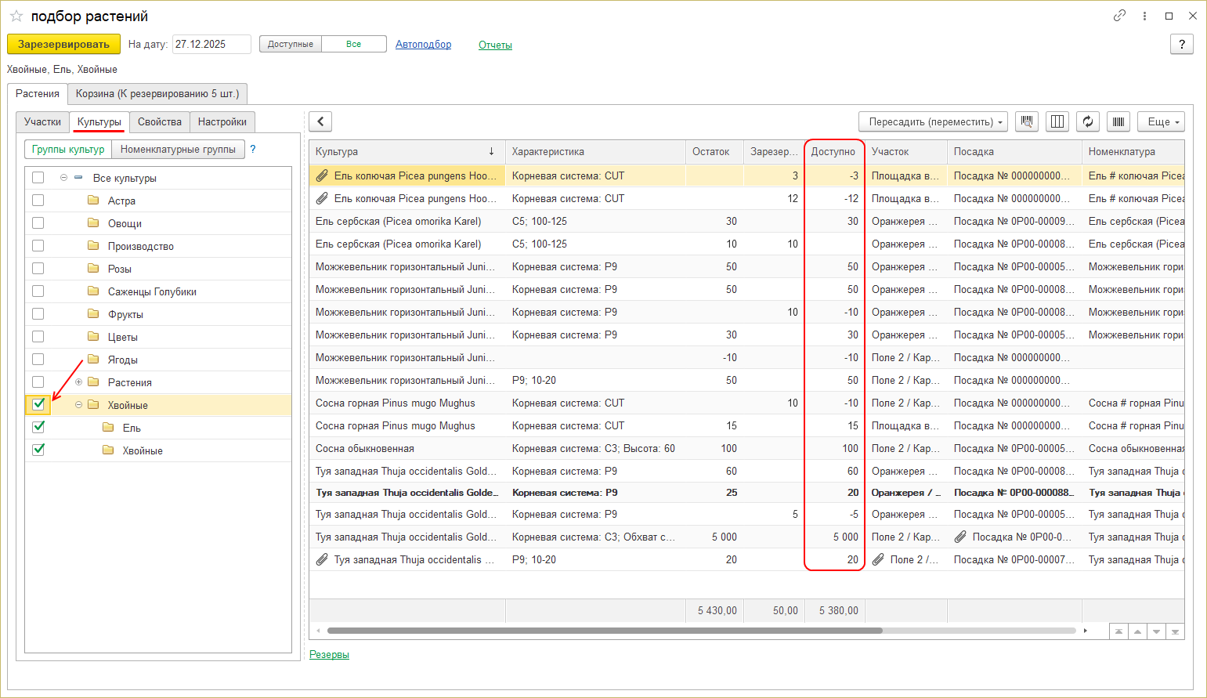The width and height of the screenshot is (1207, 698).
Task: Follow the Автоподбор link
Action: (x=423, y=45)
